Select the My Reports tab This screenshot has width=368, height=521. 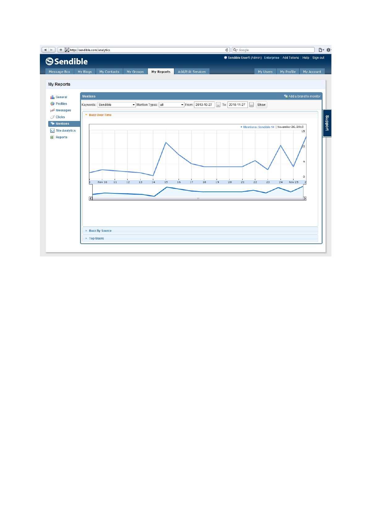tap(161, 72)
